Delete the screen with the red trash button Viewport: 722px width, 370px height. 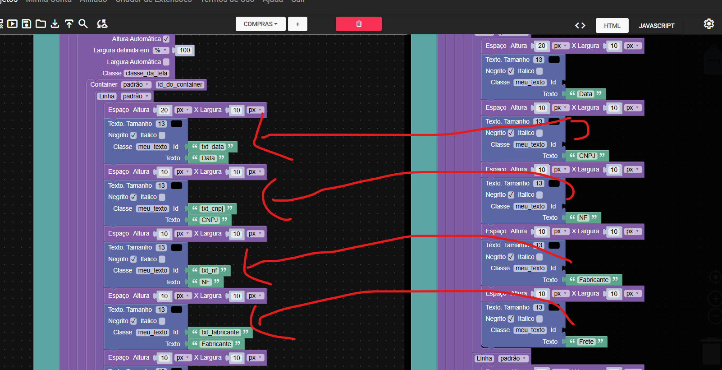click(x=359, y=24)
